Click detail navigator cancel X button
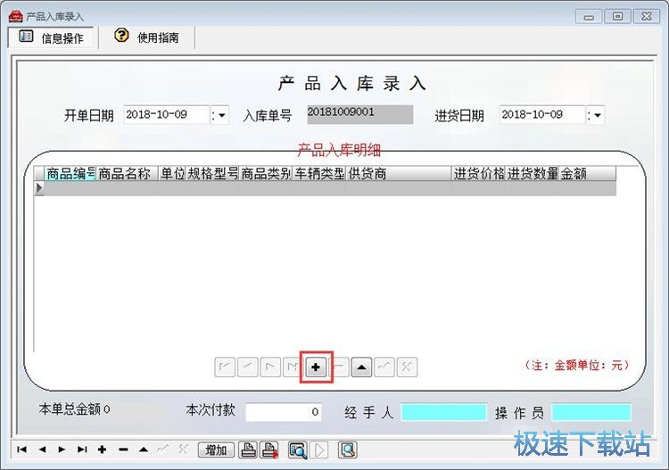669x470 pixels. 407,367
